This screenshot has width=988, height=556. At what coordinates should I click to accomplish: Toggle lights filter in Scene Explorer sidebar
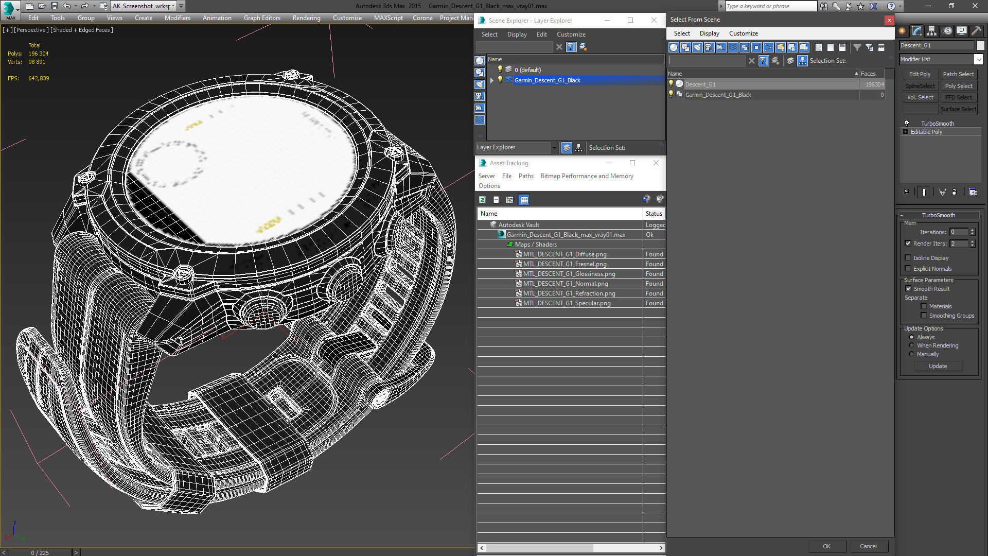tap(480, 85)
